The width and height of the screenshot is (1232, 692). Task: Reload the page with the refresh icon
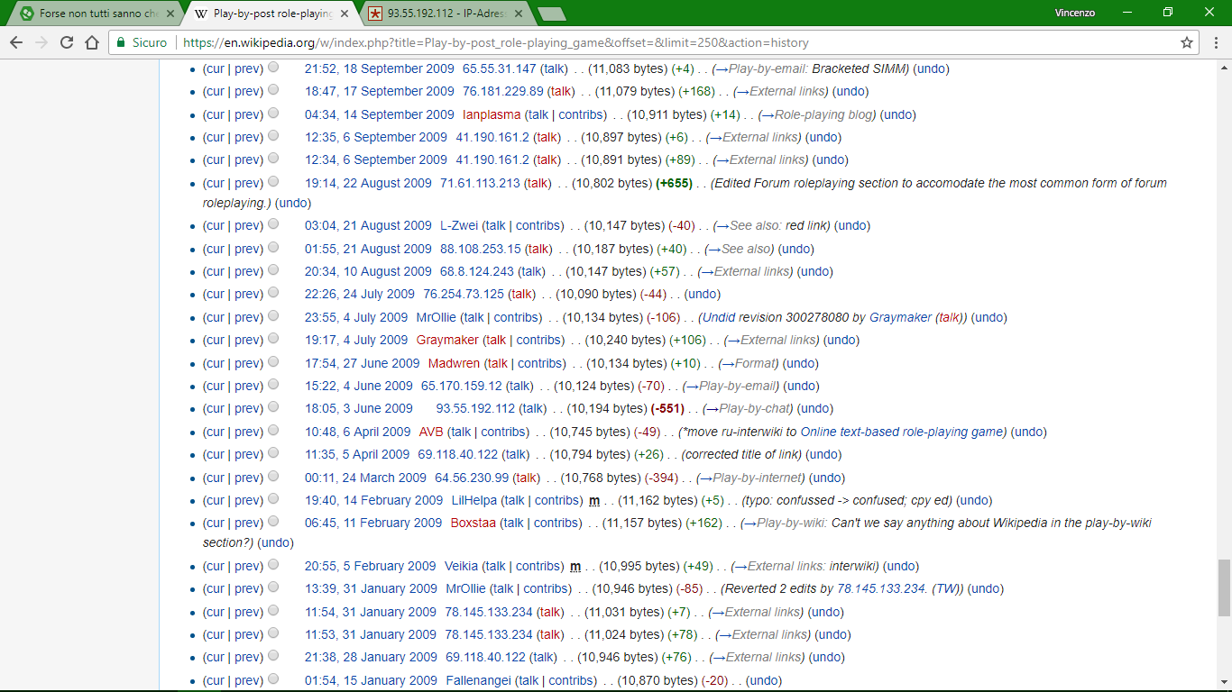click(67, 42)
